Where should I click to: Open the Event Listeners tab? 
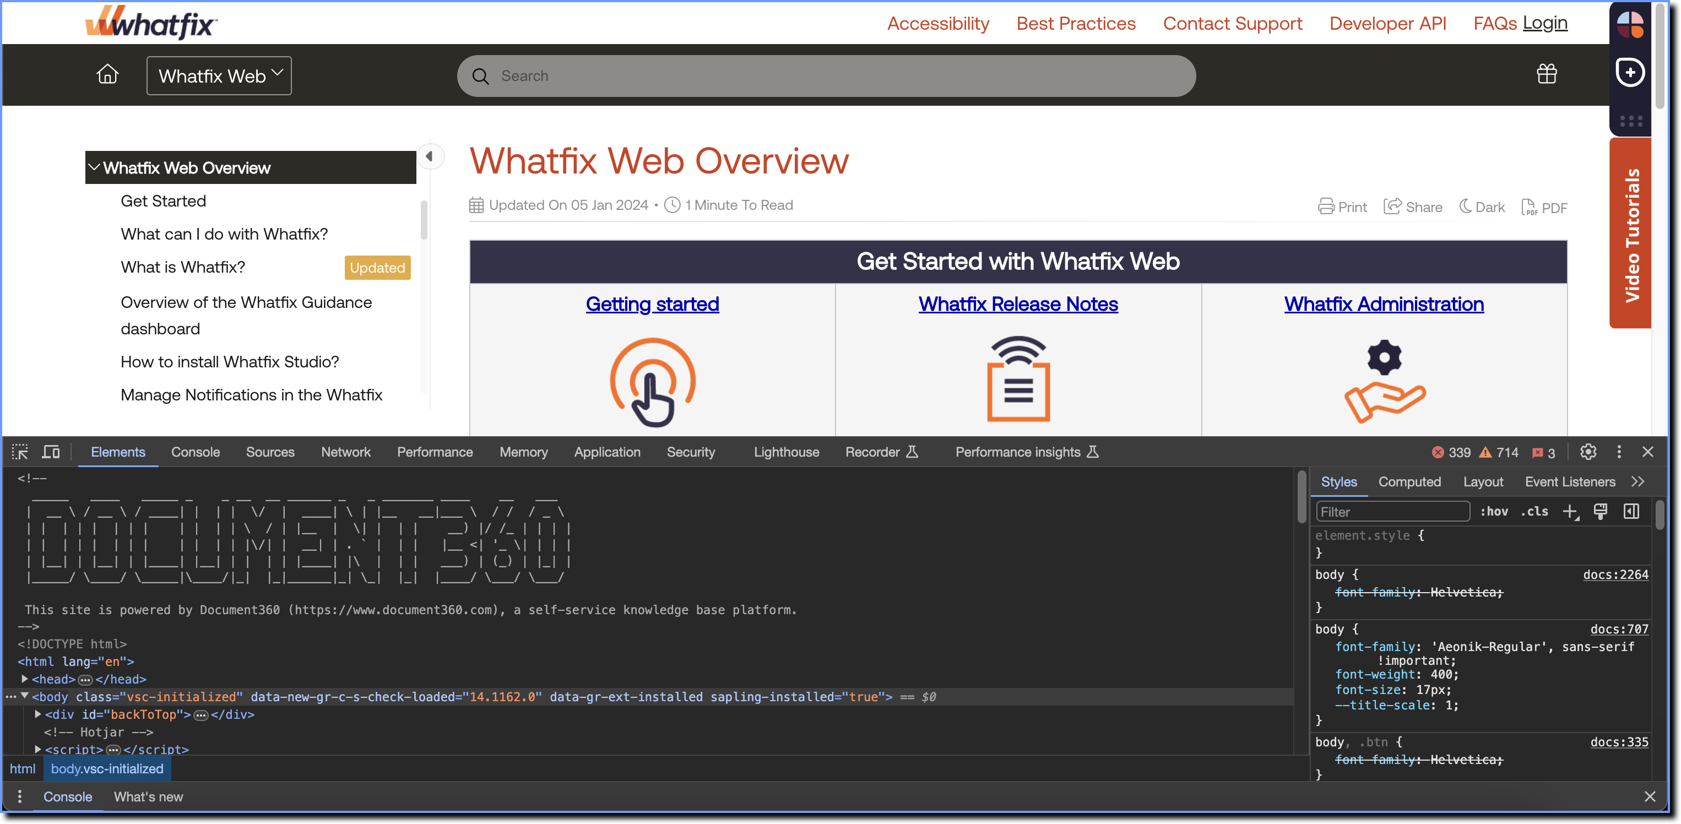click(1569, 481)
